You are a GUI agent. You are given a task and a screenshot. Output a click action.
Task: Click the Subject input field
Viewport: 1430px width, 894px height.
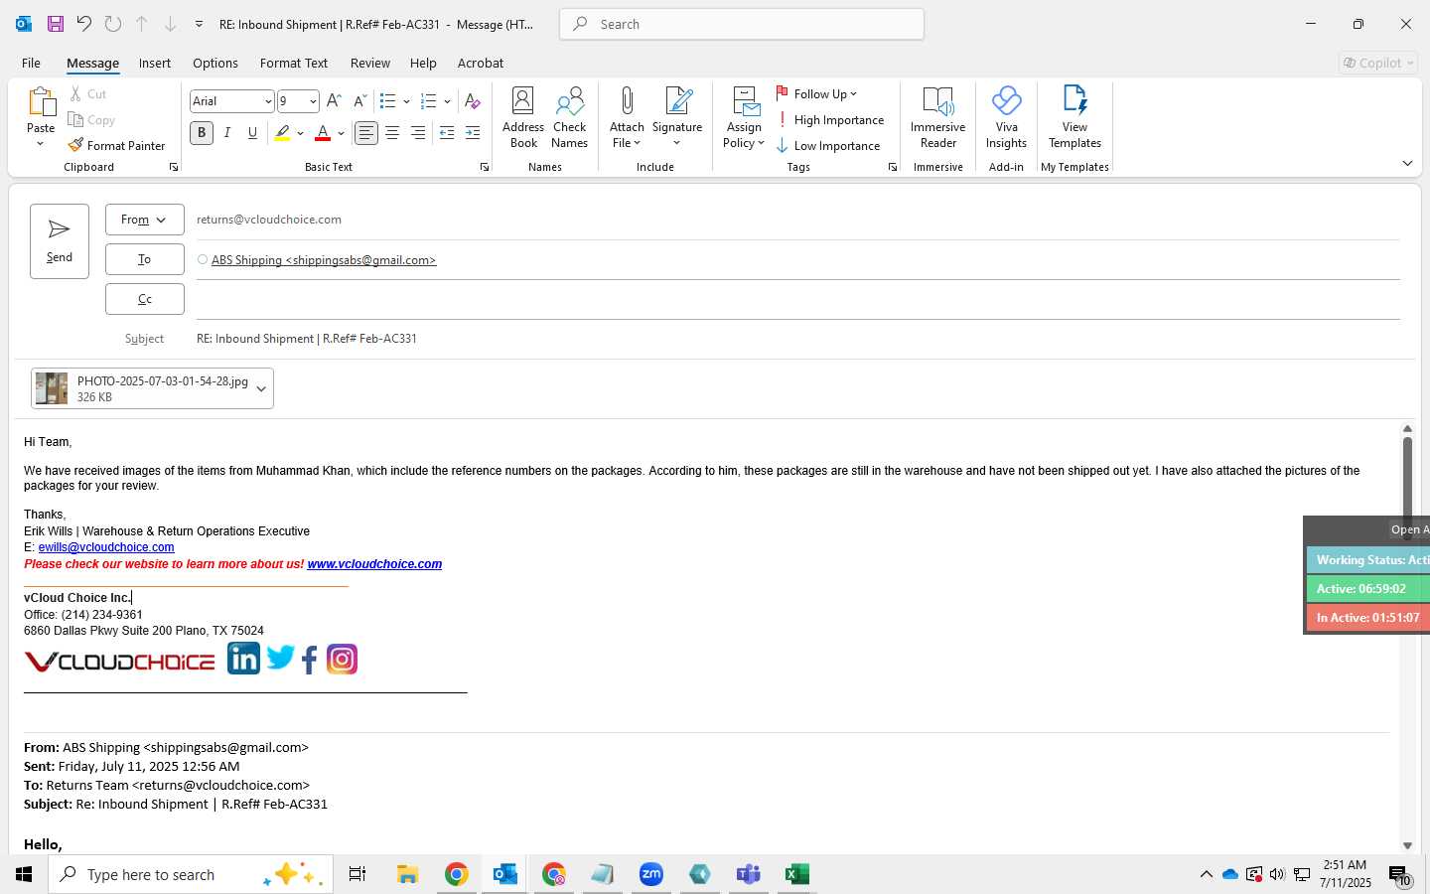click(798, 339)
